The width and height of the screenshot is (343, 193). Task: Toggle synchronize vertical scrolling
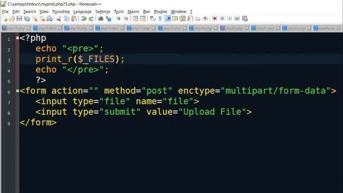[135, 19]
